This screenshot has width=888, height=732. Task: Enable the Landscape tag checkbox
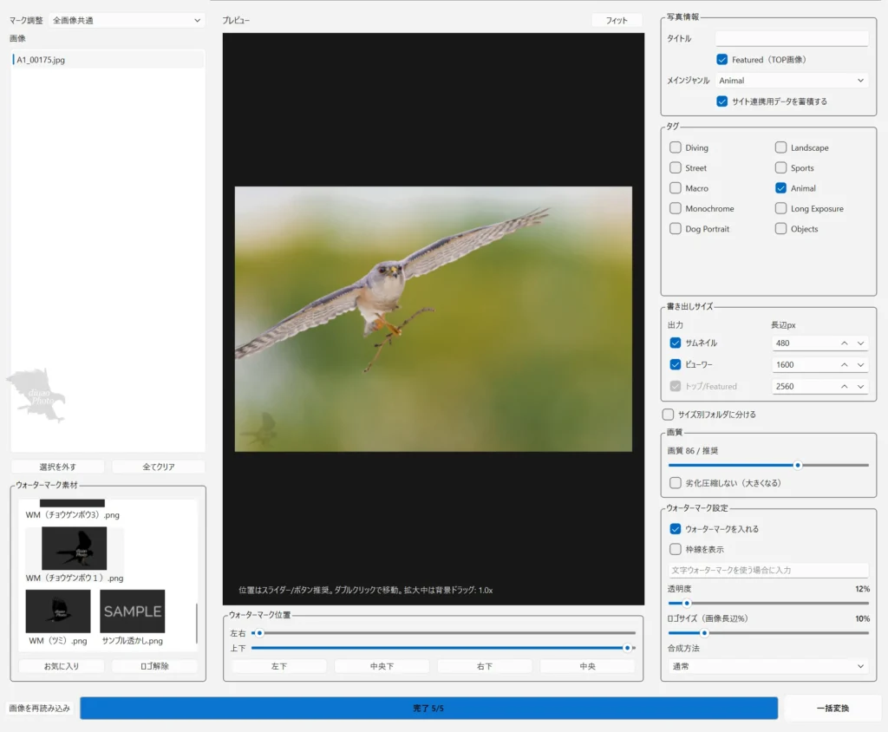[781, 147]
